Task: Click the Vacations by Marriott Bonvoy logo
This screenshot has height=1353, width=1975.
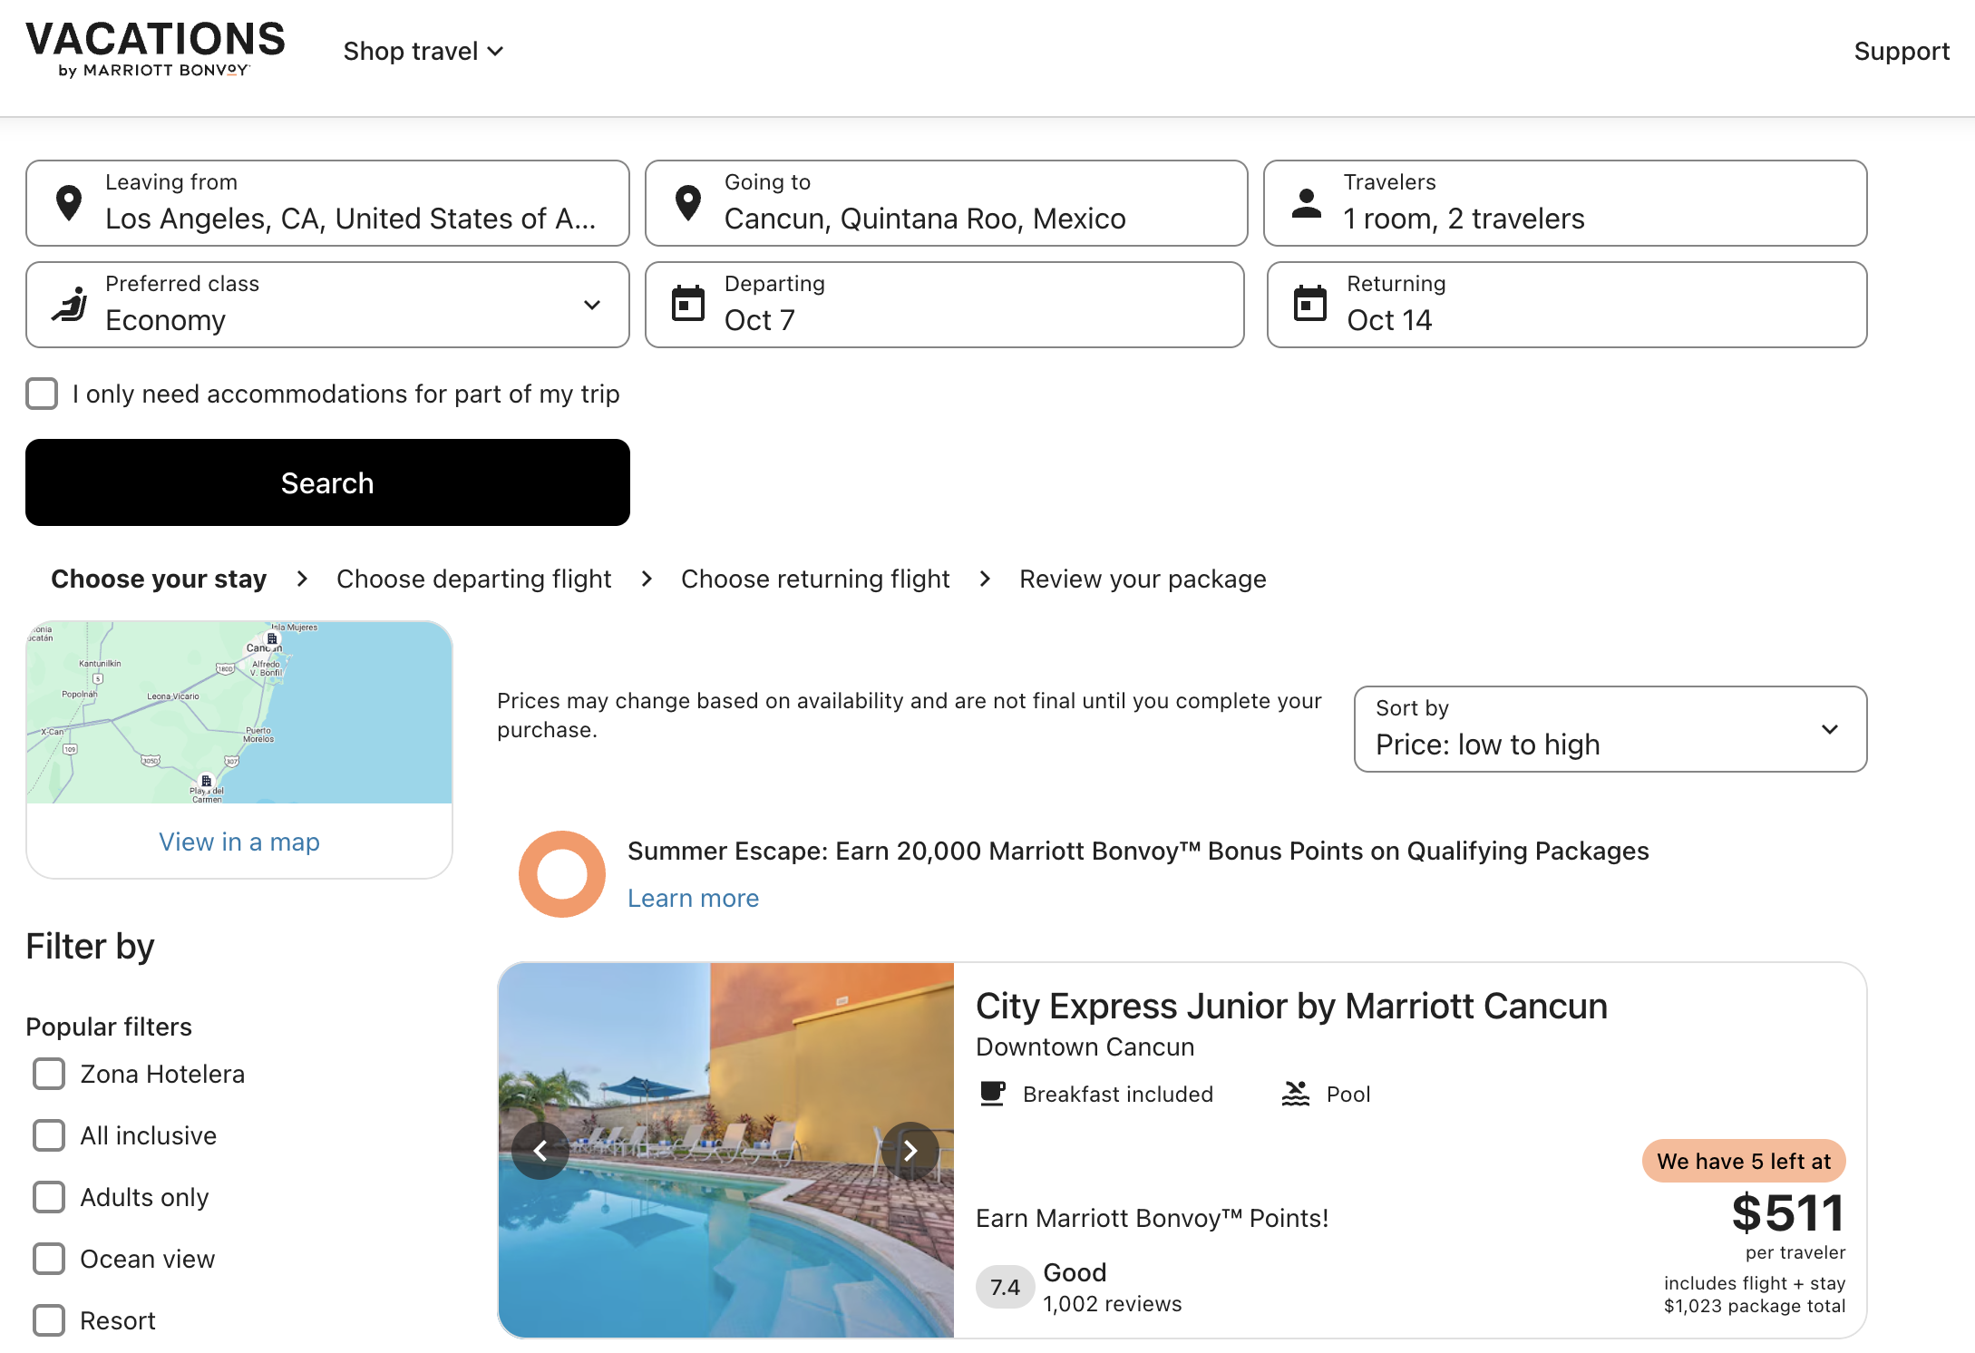Action: (x=155, y=50)
